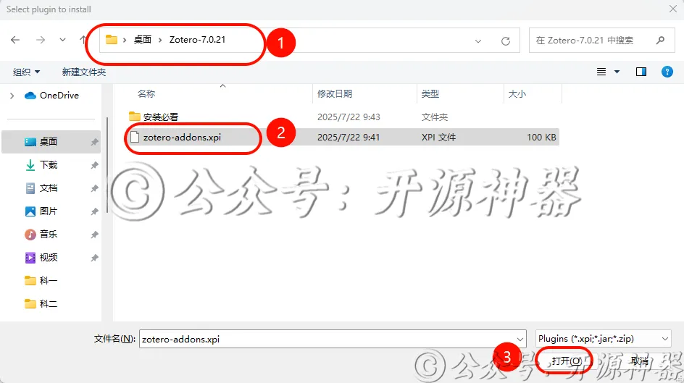Create a folder with 新建文件夹
The image size is (684, 383).
[84, 72]
